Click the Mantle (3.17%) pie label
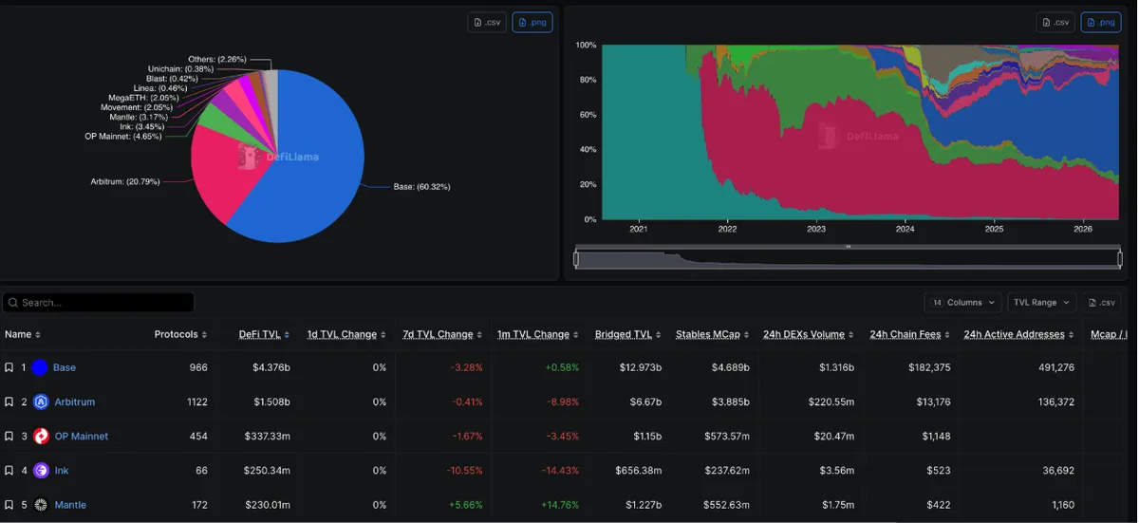1139x523 pixels. pos(139,118)
